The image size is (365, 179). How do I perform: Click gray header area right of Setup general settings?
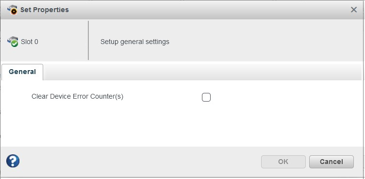coord(265,41)
